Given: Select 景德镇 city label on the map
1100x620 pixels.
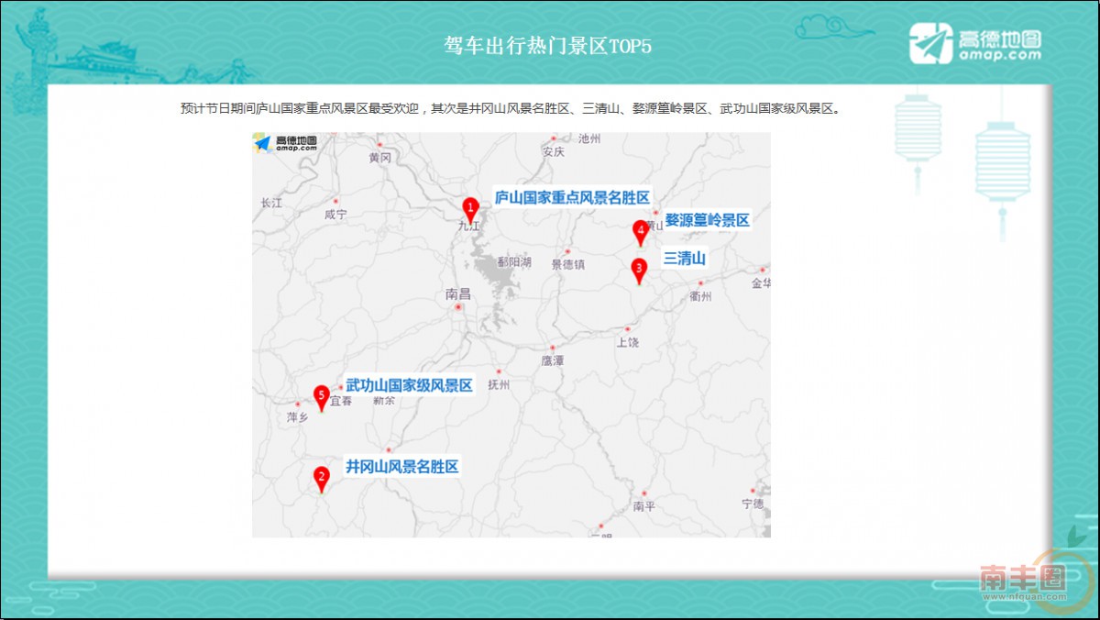Looking at the screenshot, I should [x=568, y=264].
